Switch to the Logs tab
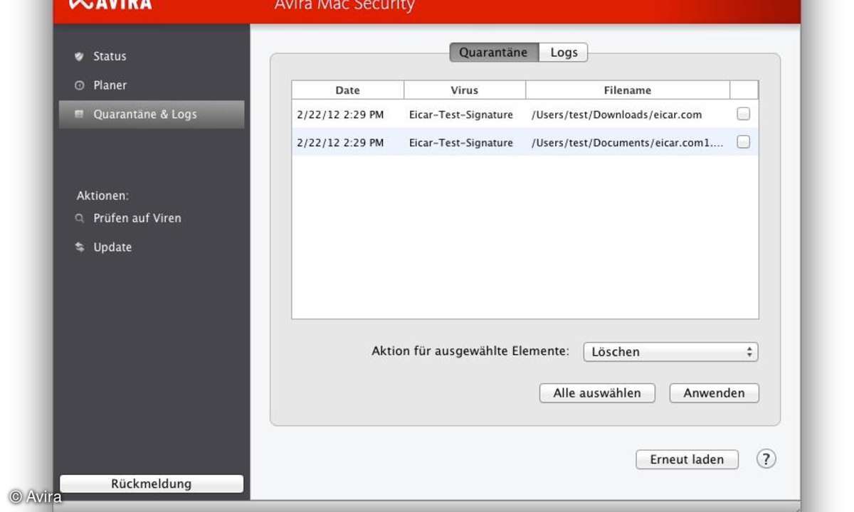This screenshot has width=854, height=512. pyautogui.click(x=564, y=53)
